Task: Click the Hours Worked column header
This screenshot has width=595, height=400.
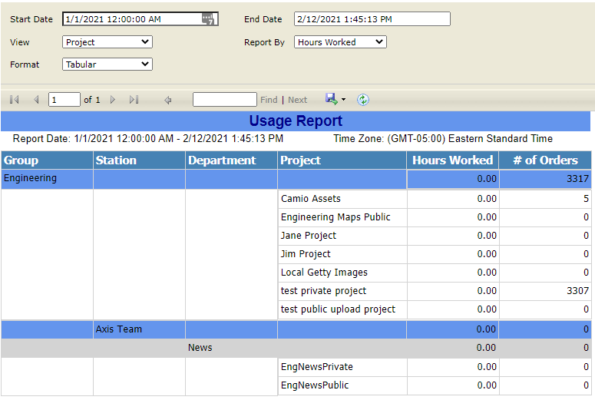Action: 452,160
